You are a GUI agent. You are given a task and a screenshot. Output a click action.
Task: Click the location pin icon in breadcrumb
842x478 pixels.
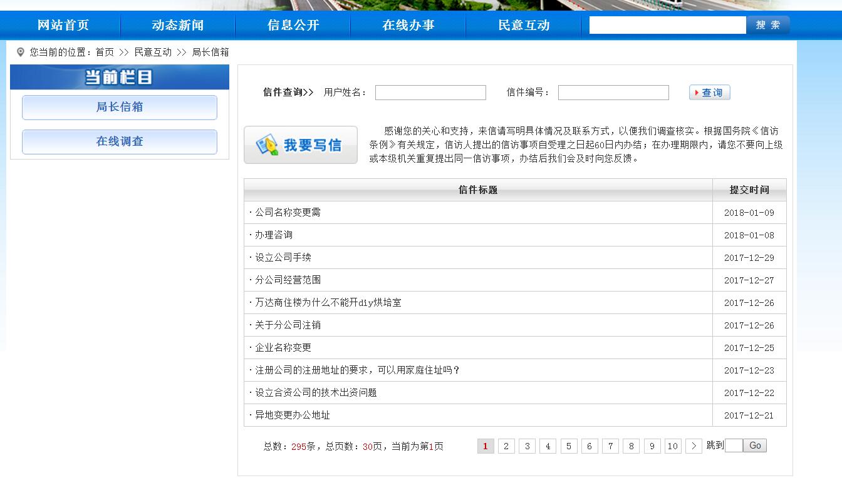pyautogui.click(x=20, y=52)
